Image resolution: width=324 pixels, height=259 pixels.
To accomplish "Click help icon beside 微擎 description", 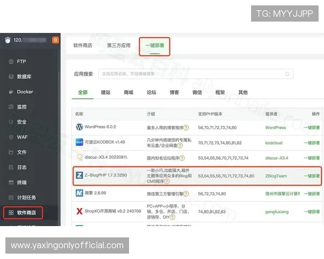I will (x=186, y=194).
